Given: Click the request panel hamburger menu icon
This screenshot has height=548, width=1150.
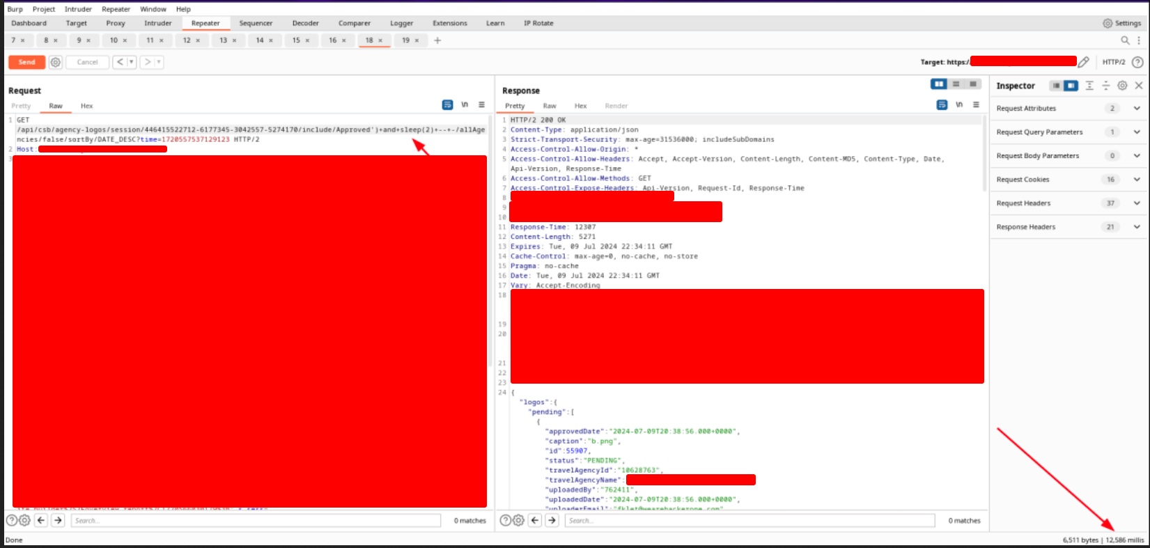Looking at the screenshot, I should pyautogui.click(x=481, y=105).
